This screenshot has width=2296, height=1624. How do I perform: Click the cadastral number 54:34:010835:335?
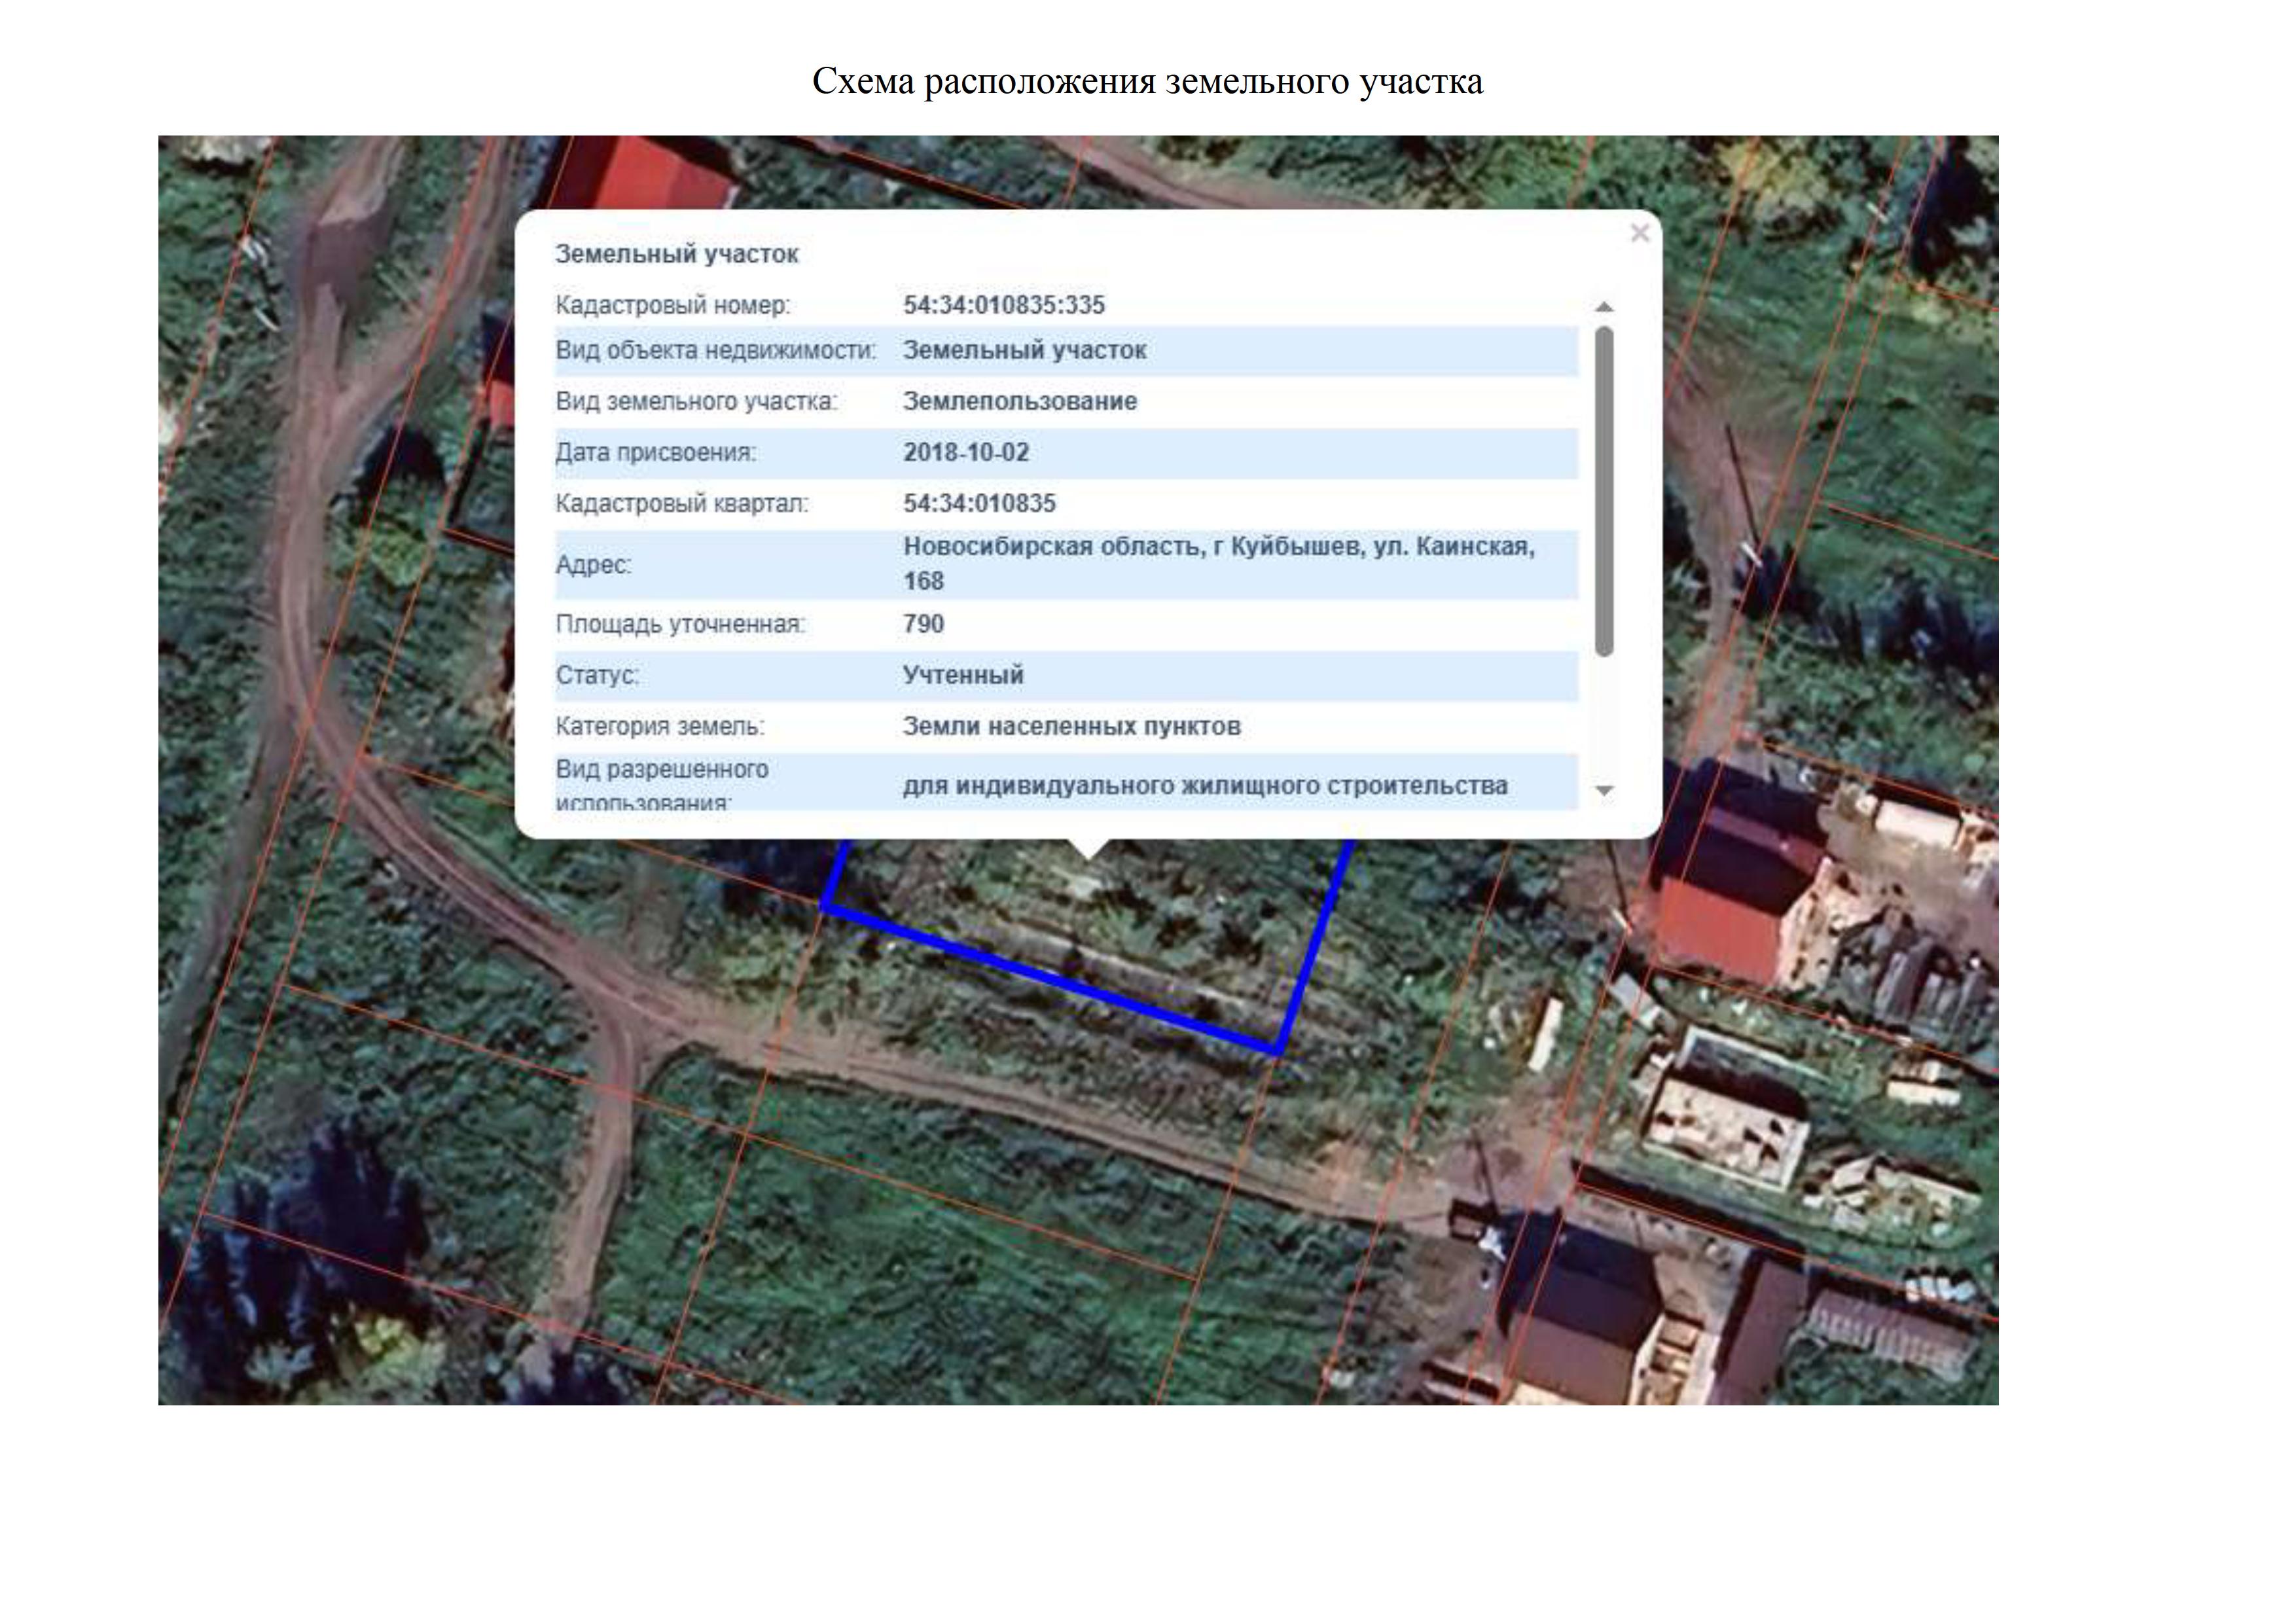tap(1004, 305)
